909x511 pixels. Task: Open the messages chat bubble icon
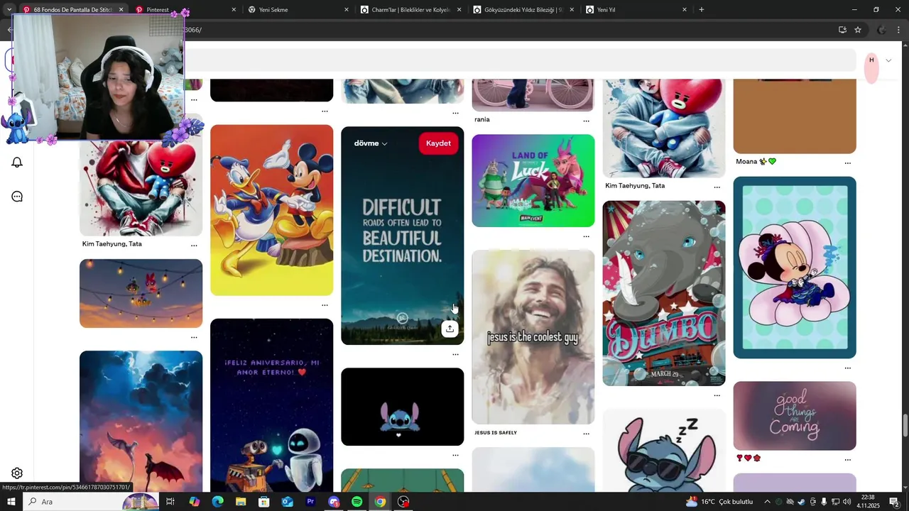coord(17,197)
